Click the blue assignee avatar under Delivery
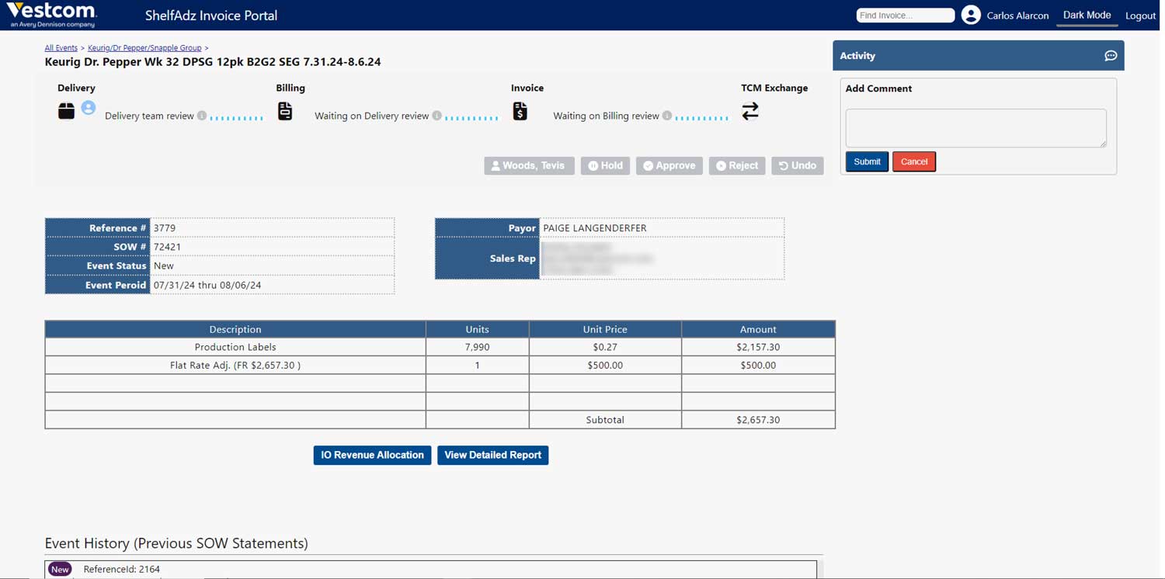This screenshot has width=1165, height=579. click(x=89, y=108)
